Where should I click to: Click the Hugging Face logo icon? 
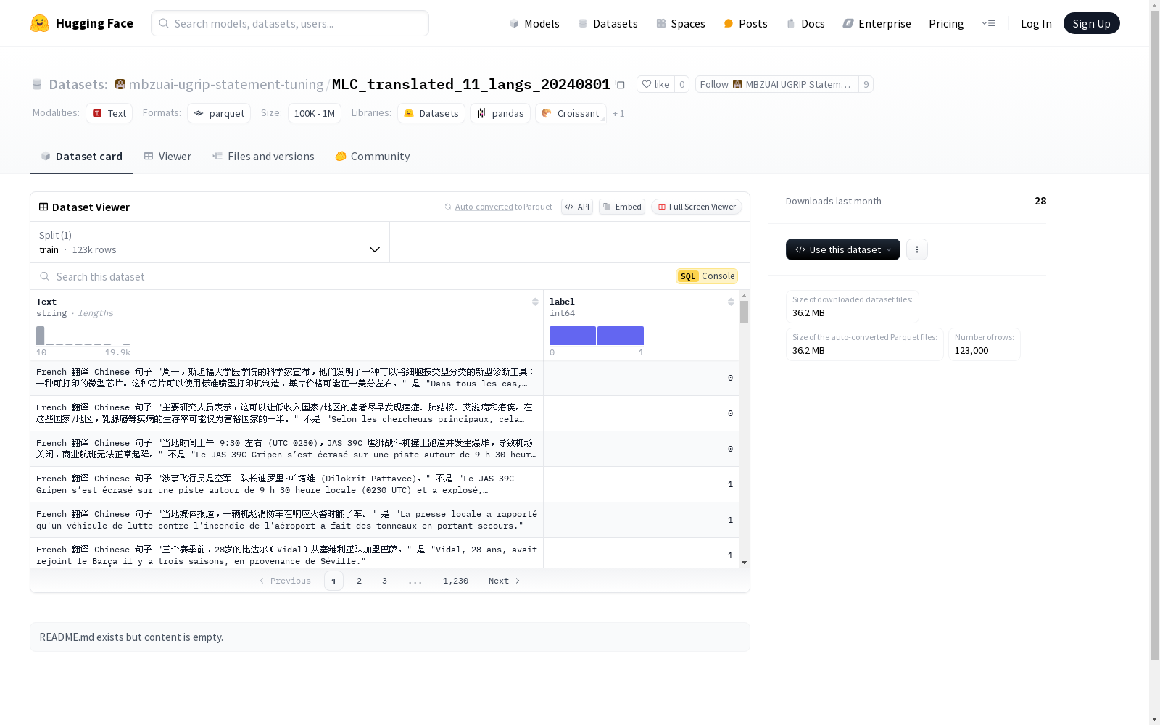tap(40, 23)
